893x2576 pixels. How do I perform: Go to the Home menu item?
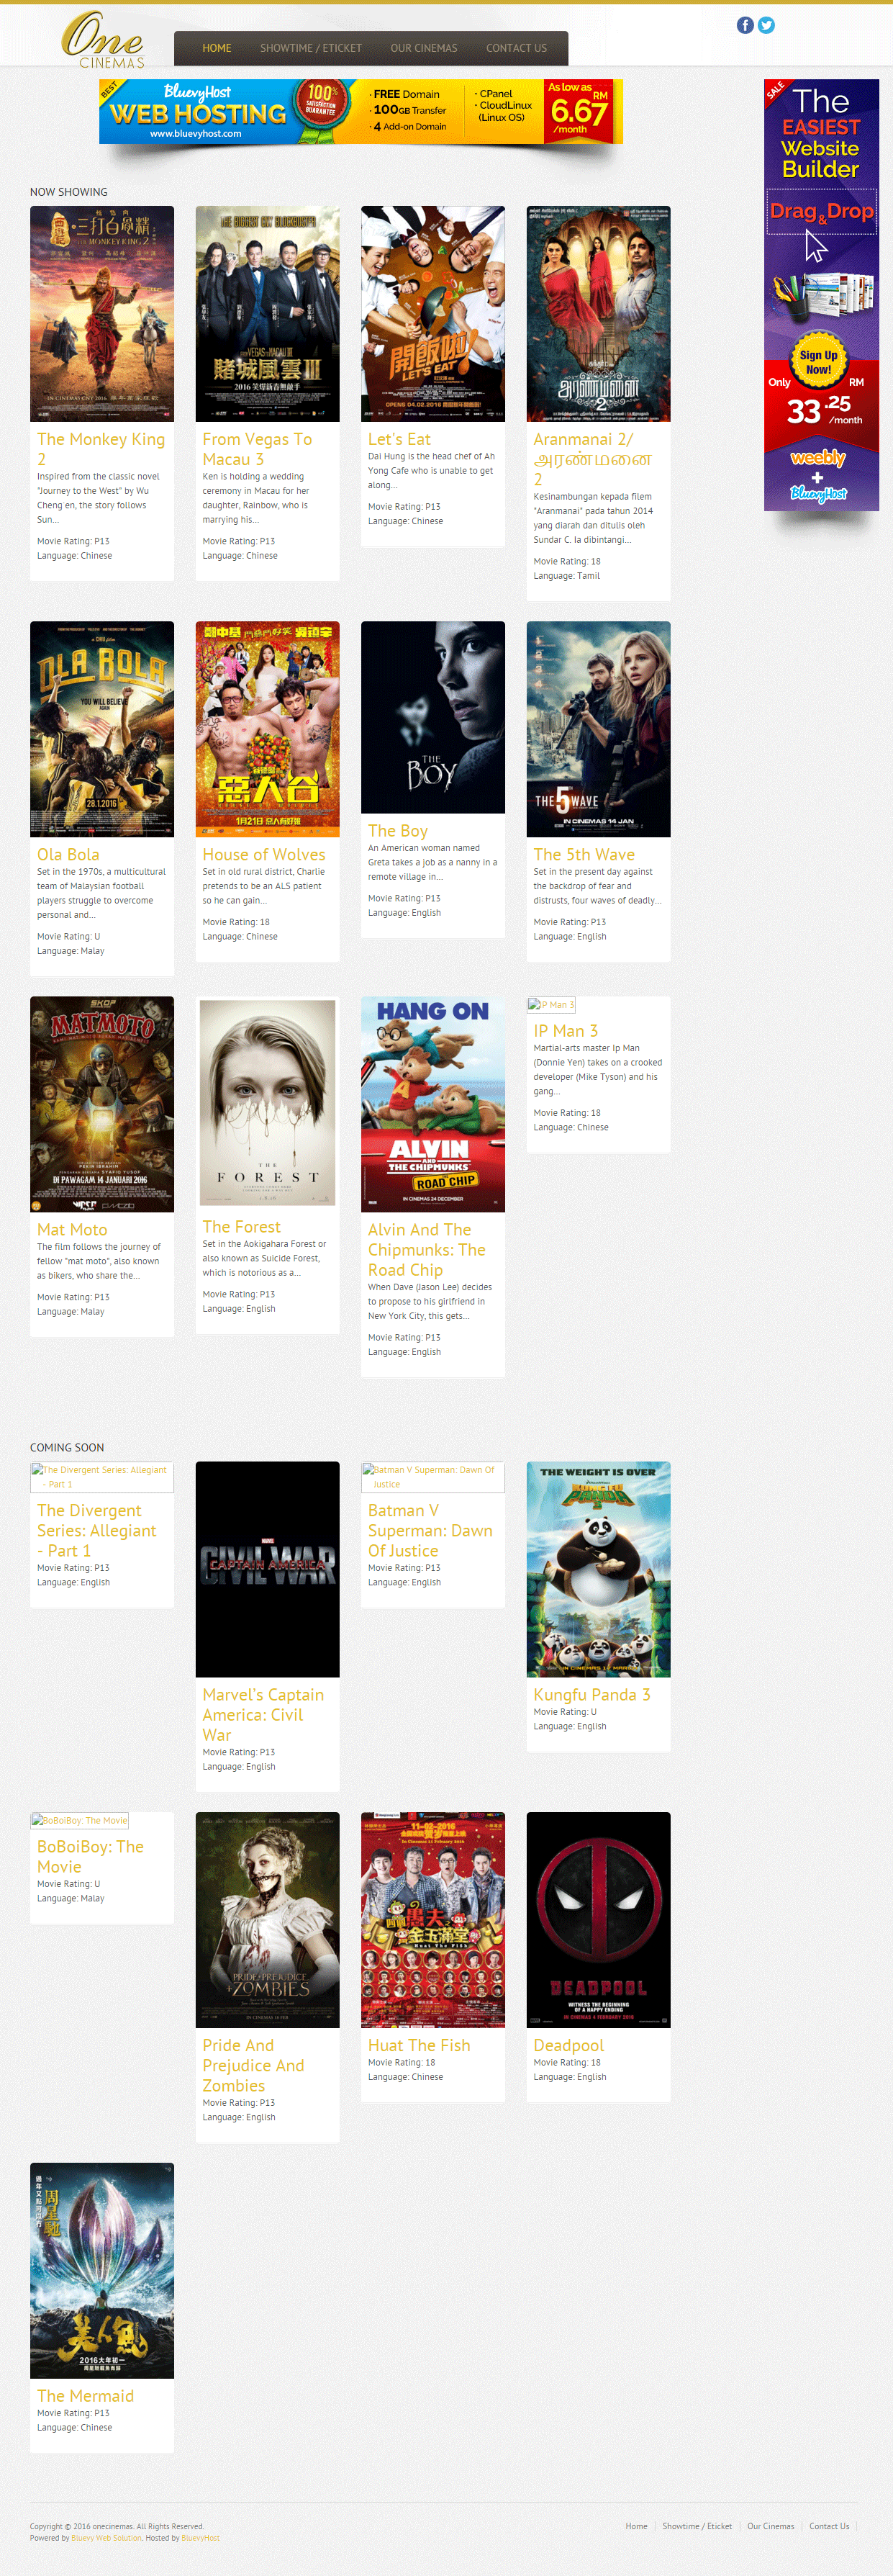(x=216, y=48)
